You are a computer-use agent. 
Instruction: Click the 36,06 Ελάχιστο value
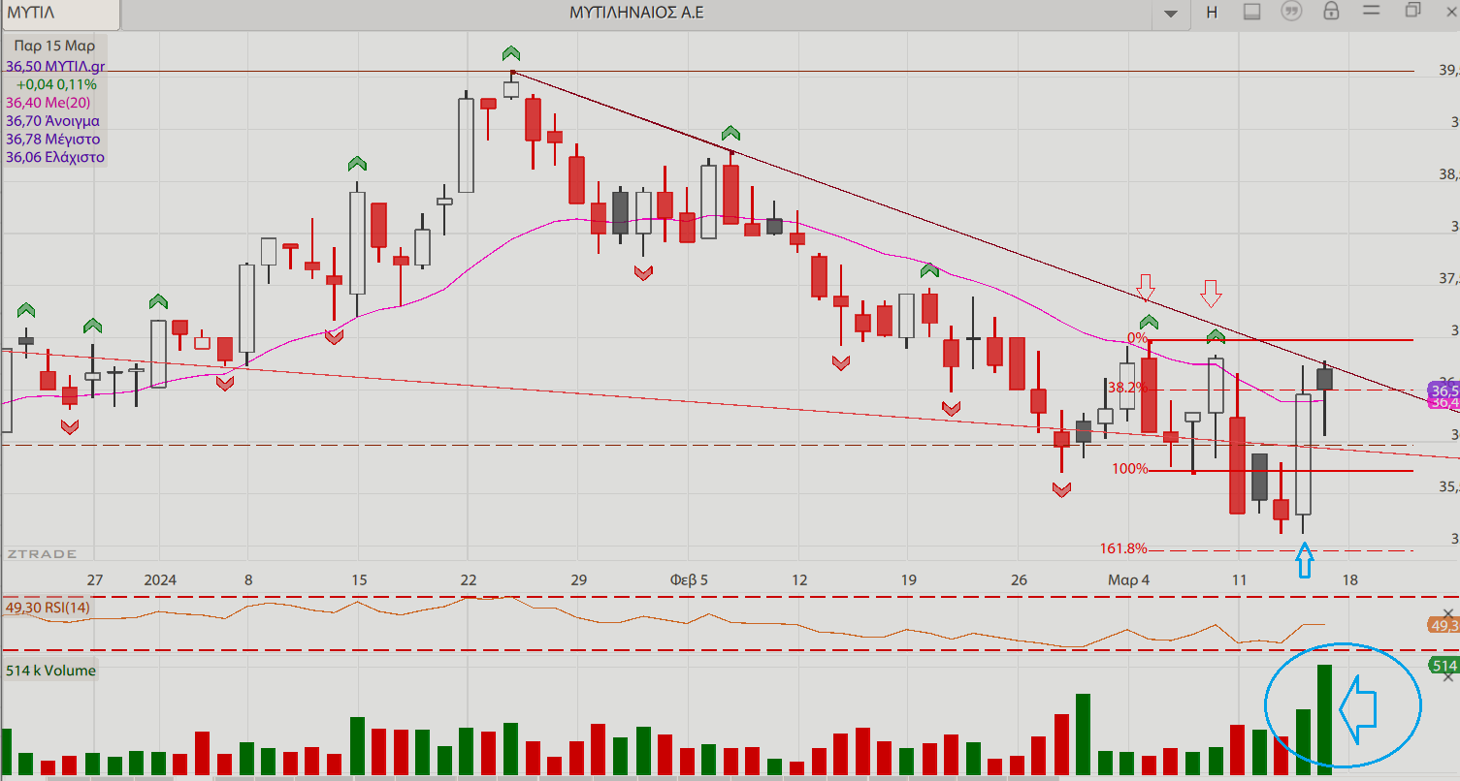click(55, 157)
